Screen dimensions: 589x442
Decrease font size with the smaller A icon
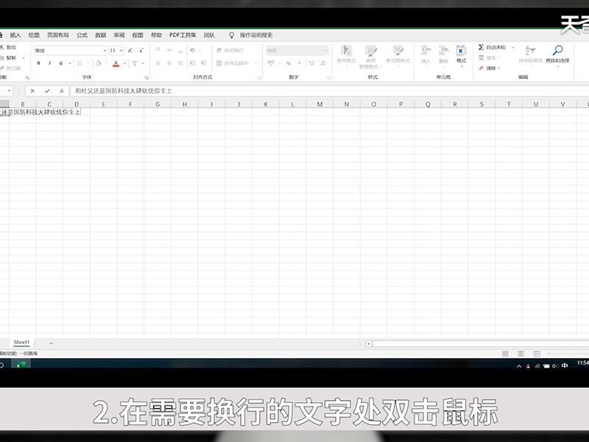141,50
